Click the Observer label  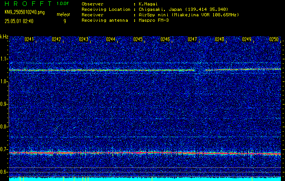coord(92,4)
